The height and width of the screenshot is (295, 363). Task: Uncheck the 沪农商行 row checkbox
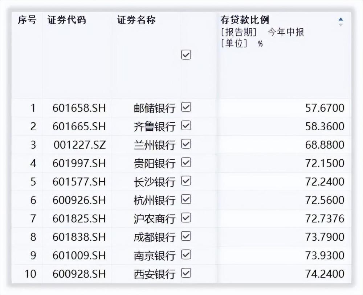click(186, 218)
